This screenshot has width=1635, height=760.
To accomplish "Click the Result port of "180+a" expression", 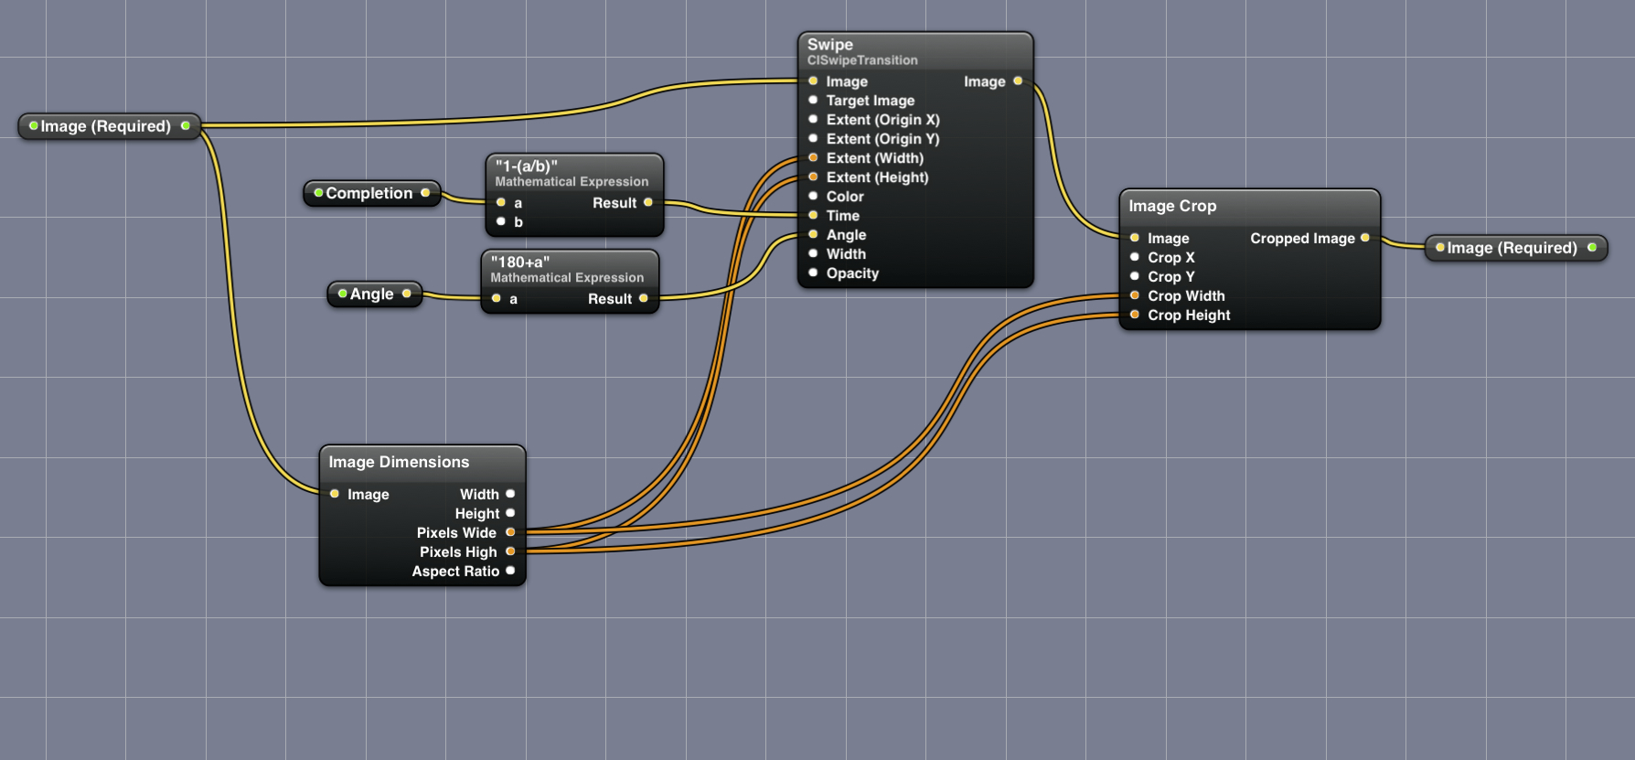I will [x=644, y=298].
